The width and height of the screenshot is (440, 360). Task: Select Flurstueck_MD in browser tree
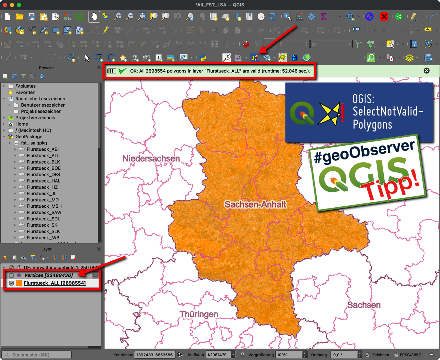(x=43, y=200)
